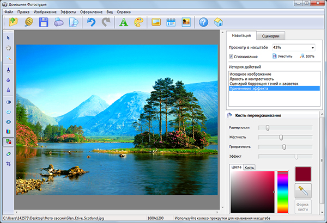Pick the eyedropper color picker button
The height and width of the screenshot is (223, 327).
pos(303,190)
